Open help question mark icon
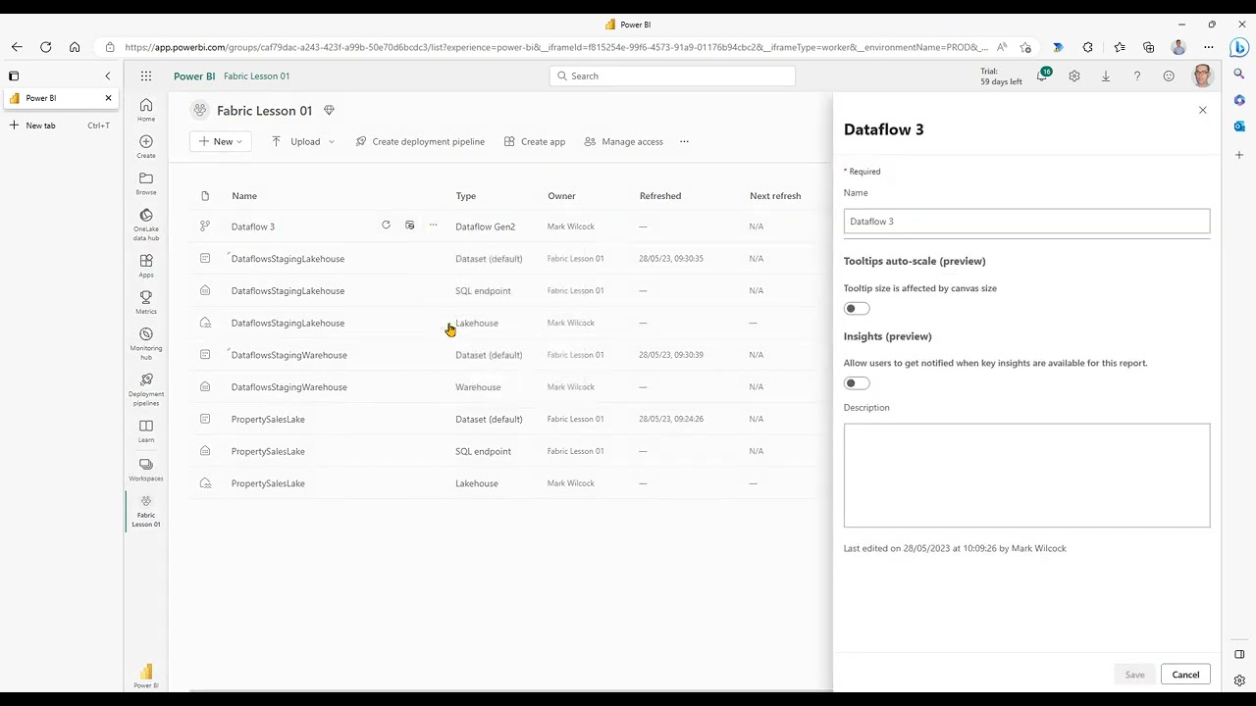The width and height of the screenshot is (1256, 706). [x=1137, y=76]
